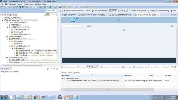Open PowerPoint from the taskbar

coord(68,97)
